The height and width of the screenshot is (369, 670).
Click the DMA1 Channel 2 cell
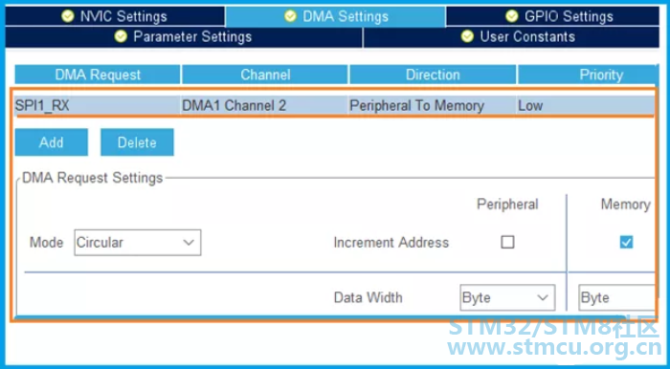click(265, 106)
